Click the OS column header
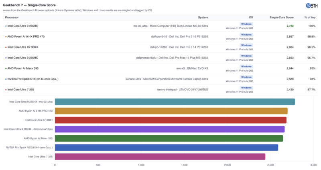Image resolution: width=321 pixels, height=170 pixels. pyautogui.click(x=251, y=17)
